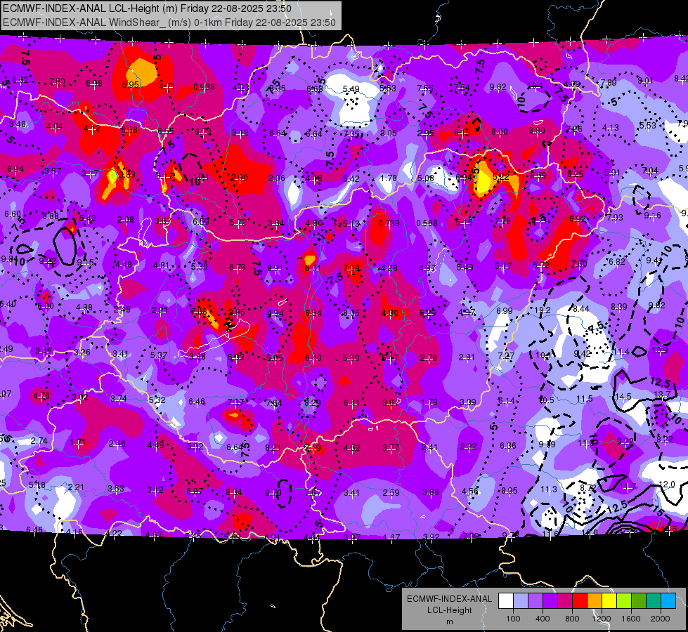This screenshot has width=688, height=632.
Task: Click the legend scale value 1600
Action: [x=631, y=619]
